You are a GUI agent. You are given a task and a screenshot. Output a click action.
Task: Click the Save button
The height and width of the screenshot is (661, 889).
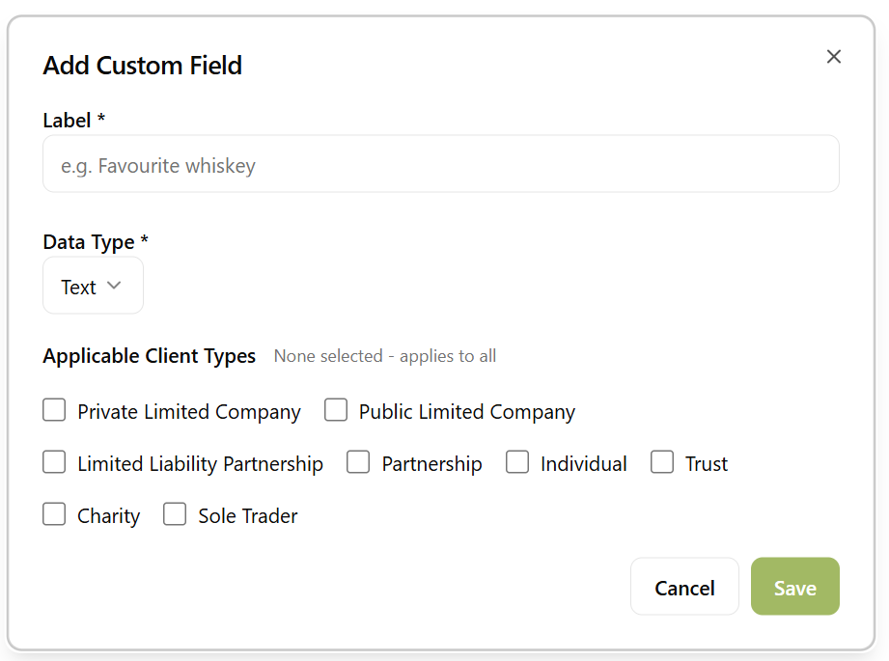coord(794,587)
